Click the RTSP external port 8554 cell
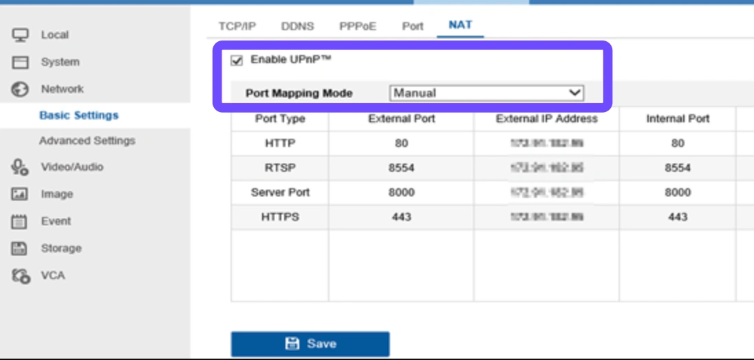The height and width of the screenshot is (360, 754). 401,168
